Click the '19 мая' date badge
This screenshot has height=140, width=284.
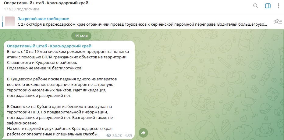[x=81, y=36]
